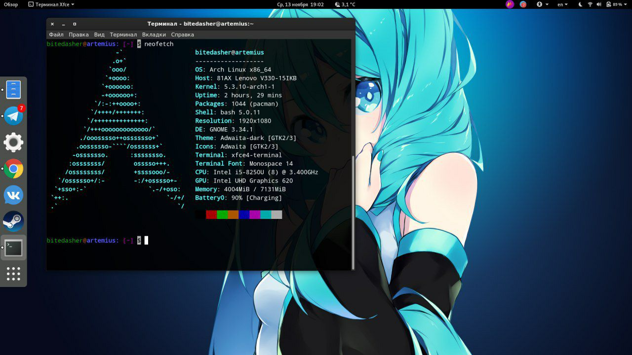
Task: Click the Resolution '1920x1080' line
Action: [x=233, y=121]
